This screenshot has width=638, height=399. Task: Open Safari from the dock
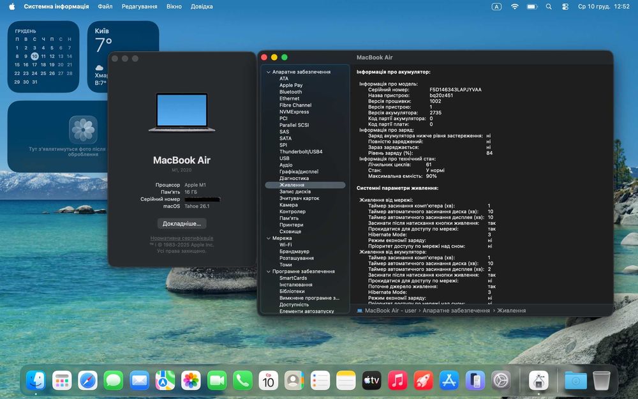click(88, 380)
